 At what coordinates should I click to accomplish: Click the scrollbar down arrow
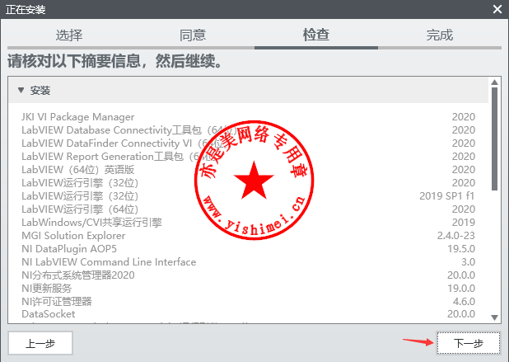[x=494, y=317]
